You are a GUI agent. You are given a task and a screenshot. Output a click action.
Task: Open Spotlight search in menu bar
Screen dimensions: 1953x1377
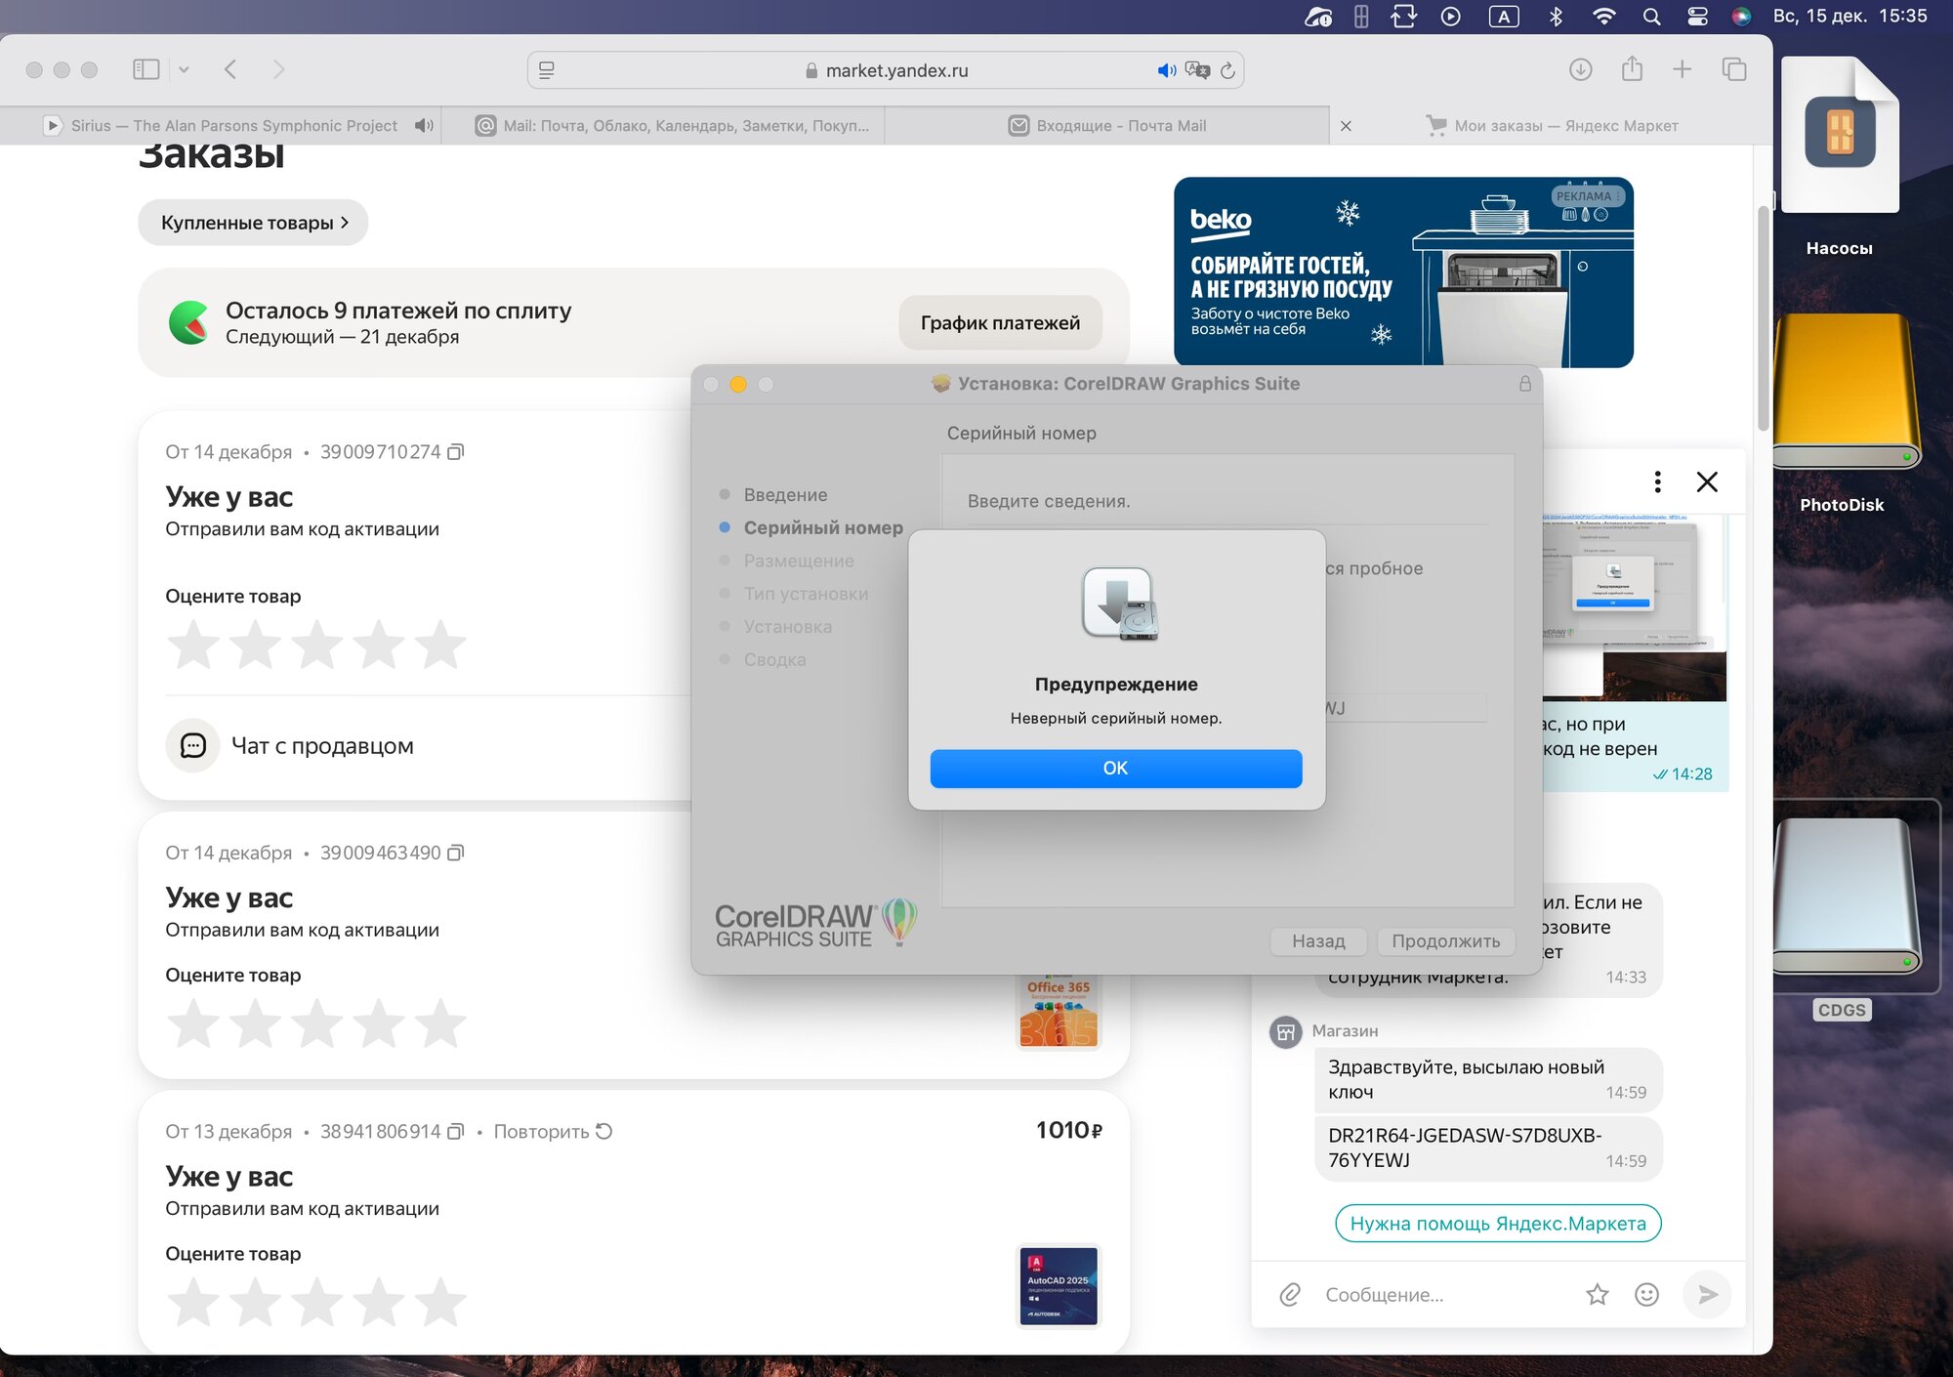pyautogui.click(x=1651, y=17)
